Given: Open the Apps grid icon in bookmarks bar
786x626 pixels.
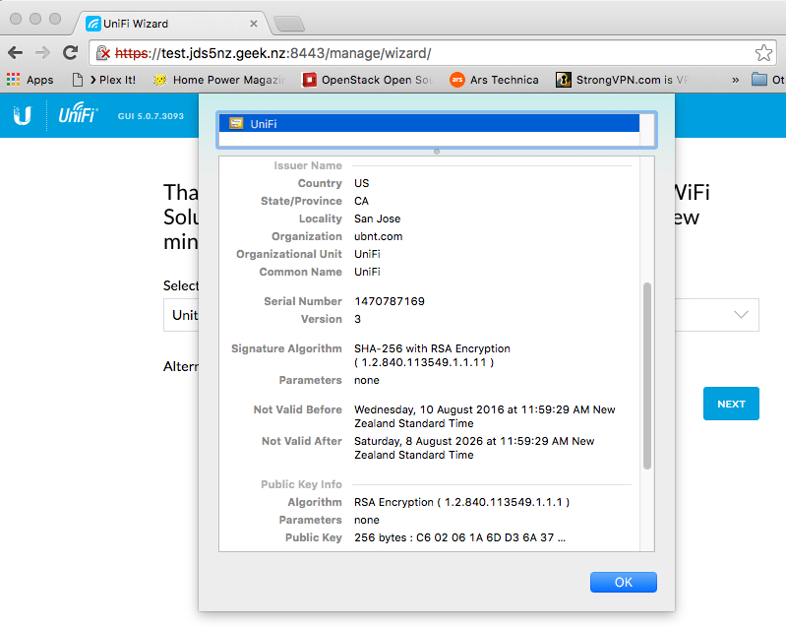Looking at the screenshot, I should point(13,80).
